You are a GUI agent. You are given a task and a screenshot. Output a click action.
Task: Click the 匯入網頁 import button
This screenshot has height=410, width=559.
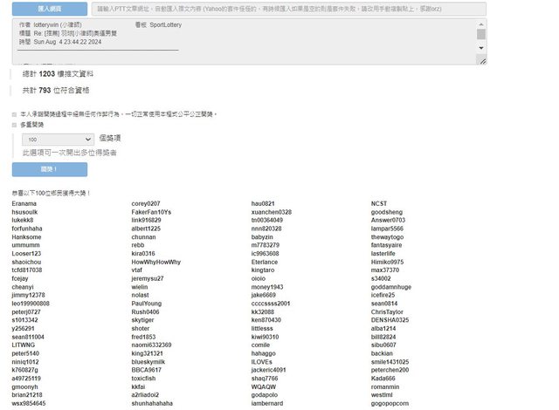pyautogui.click(x=50, y=9)
